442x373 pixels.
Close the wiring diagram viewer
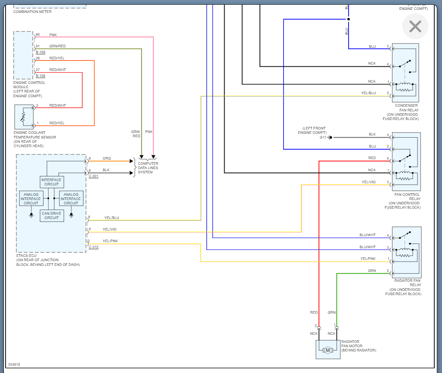click(415, 27)
